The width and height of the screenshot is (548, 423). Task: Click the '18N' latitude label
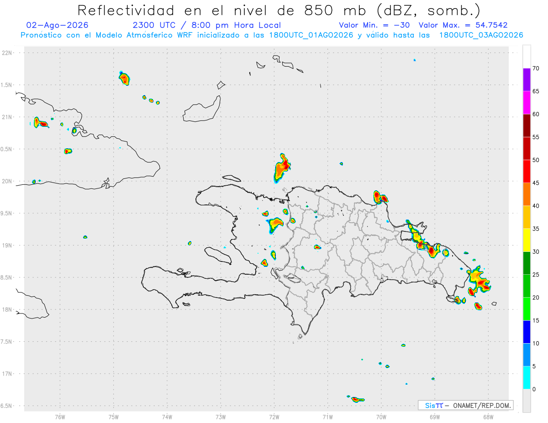click(x=8, y=309)
